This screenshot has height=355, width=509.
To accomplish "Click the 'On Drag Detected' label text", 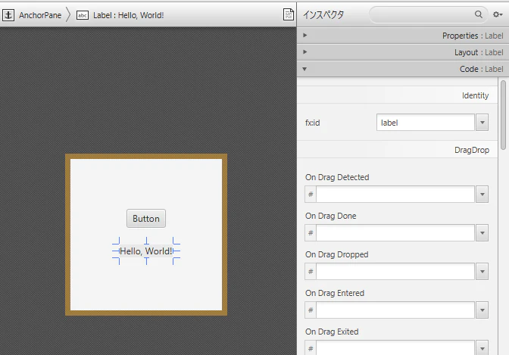I will [x=337, y=177].
